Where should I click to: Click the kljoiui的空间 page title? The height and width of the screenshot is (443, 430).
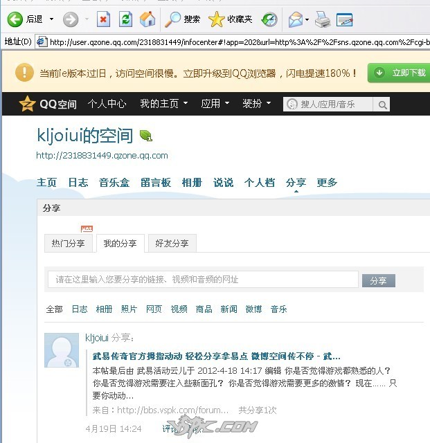tap(84, 136)
